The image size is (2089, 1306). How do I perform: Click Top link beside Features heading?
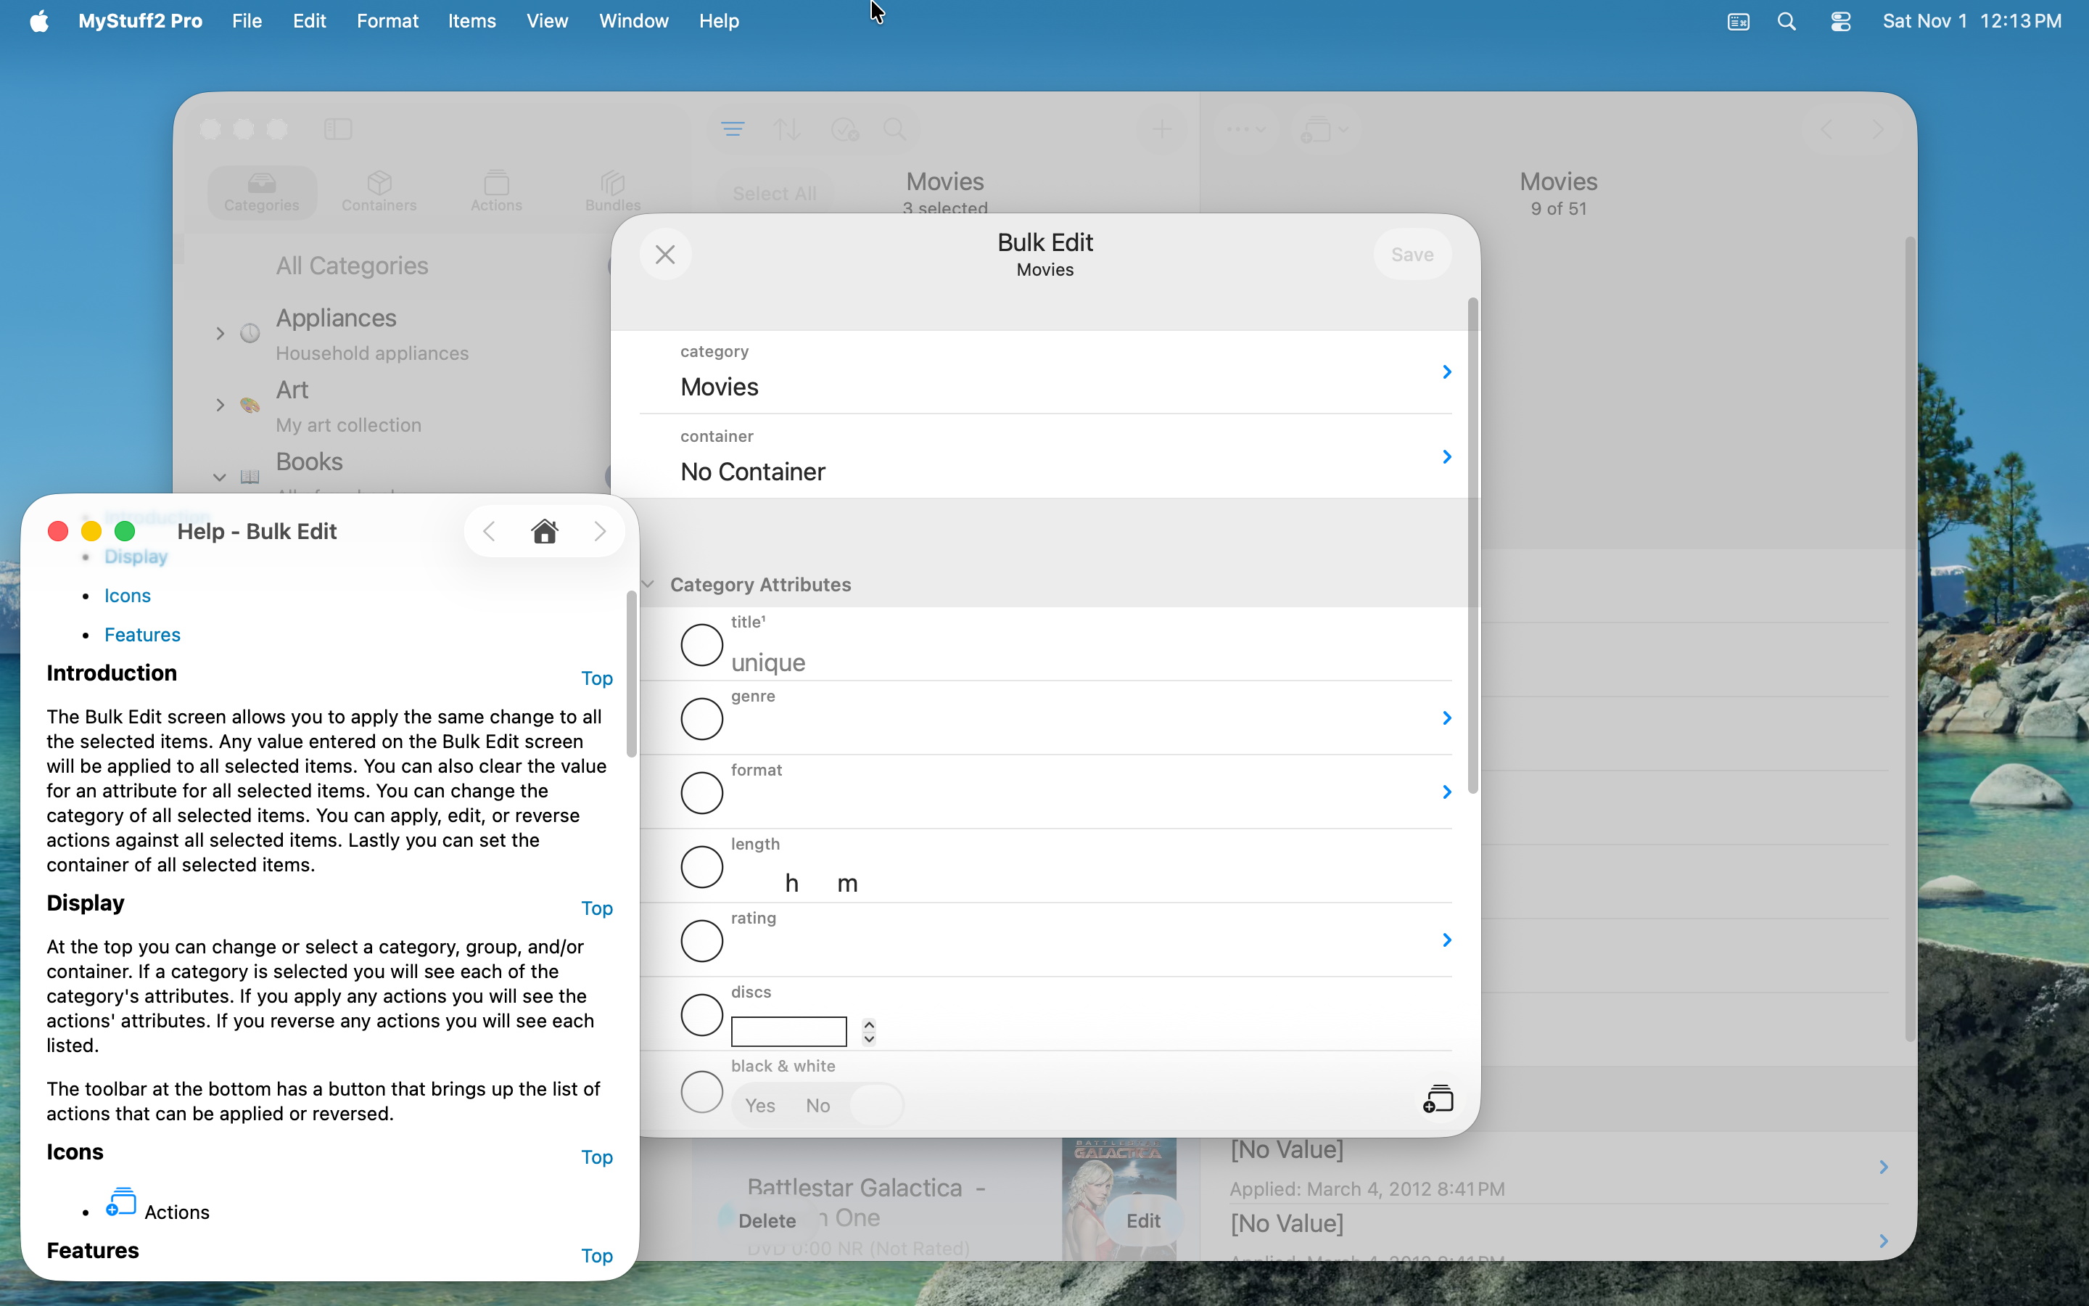point(596,1255)
